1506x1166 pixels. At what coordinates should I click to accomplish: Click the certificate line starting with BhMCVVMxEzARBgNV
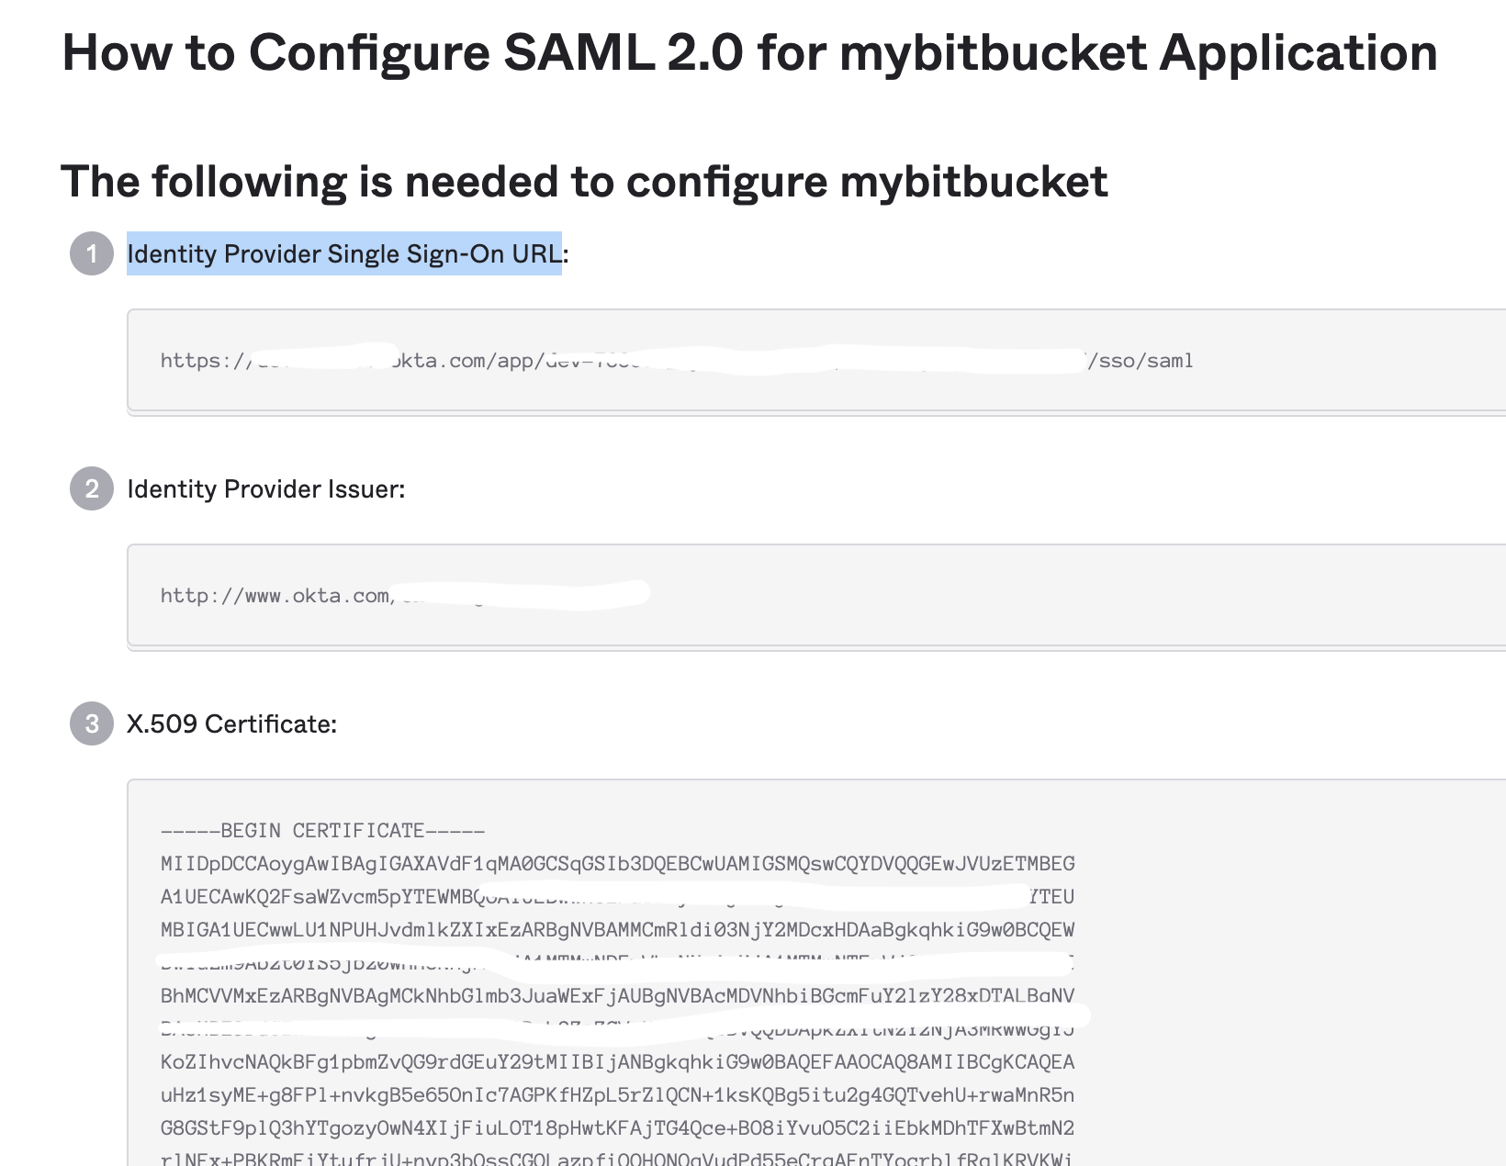[x=617, y=996]
